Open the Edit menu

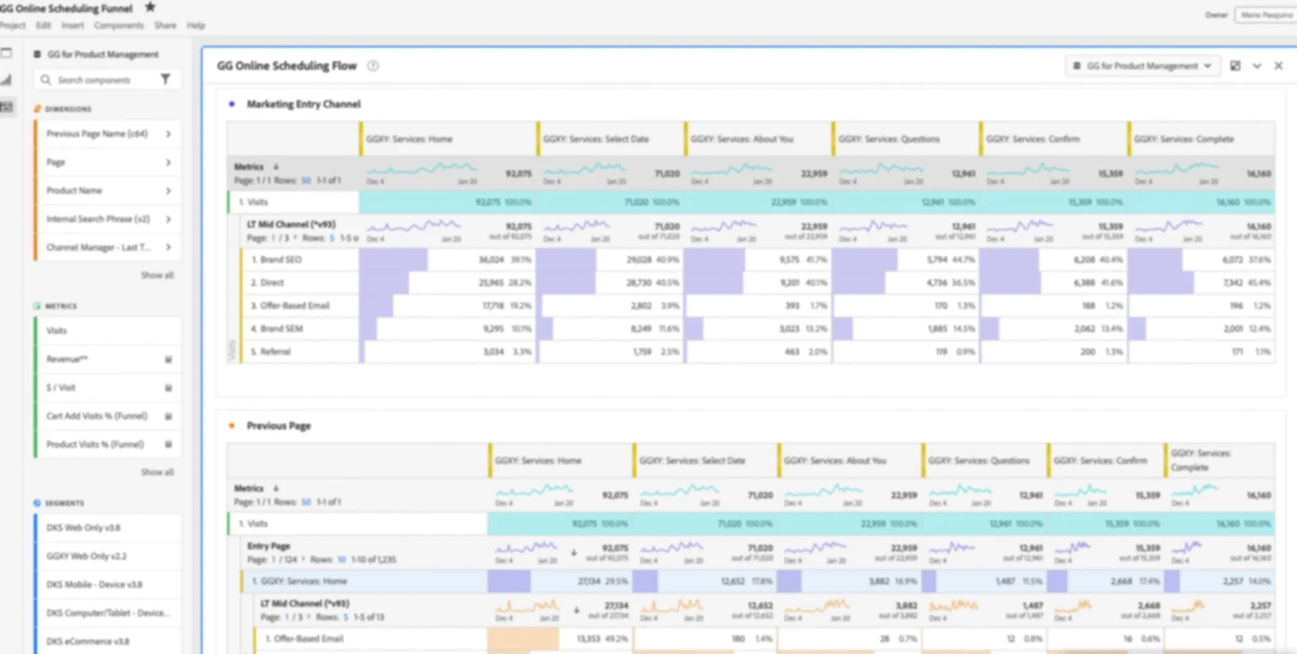(44, 25)
